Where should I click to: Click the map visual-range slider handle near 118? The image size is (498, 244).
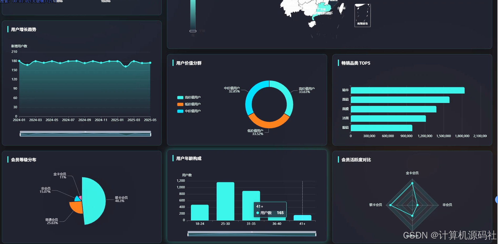pos(193,31)
